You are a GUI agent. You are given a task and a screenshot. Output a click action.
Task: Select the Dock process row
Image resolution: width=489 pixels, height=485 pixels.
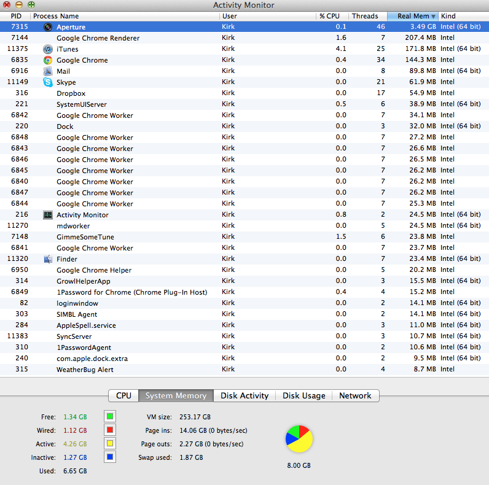tap(244, 126)
